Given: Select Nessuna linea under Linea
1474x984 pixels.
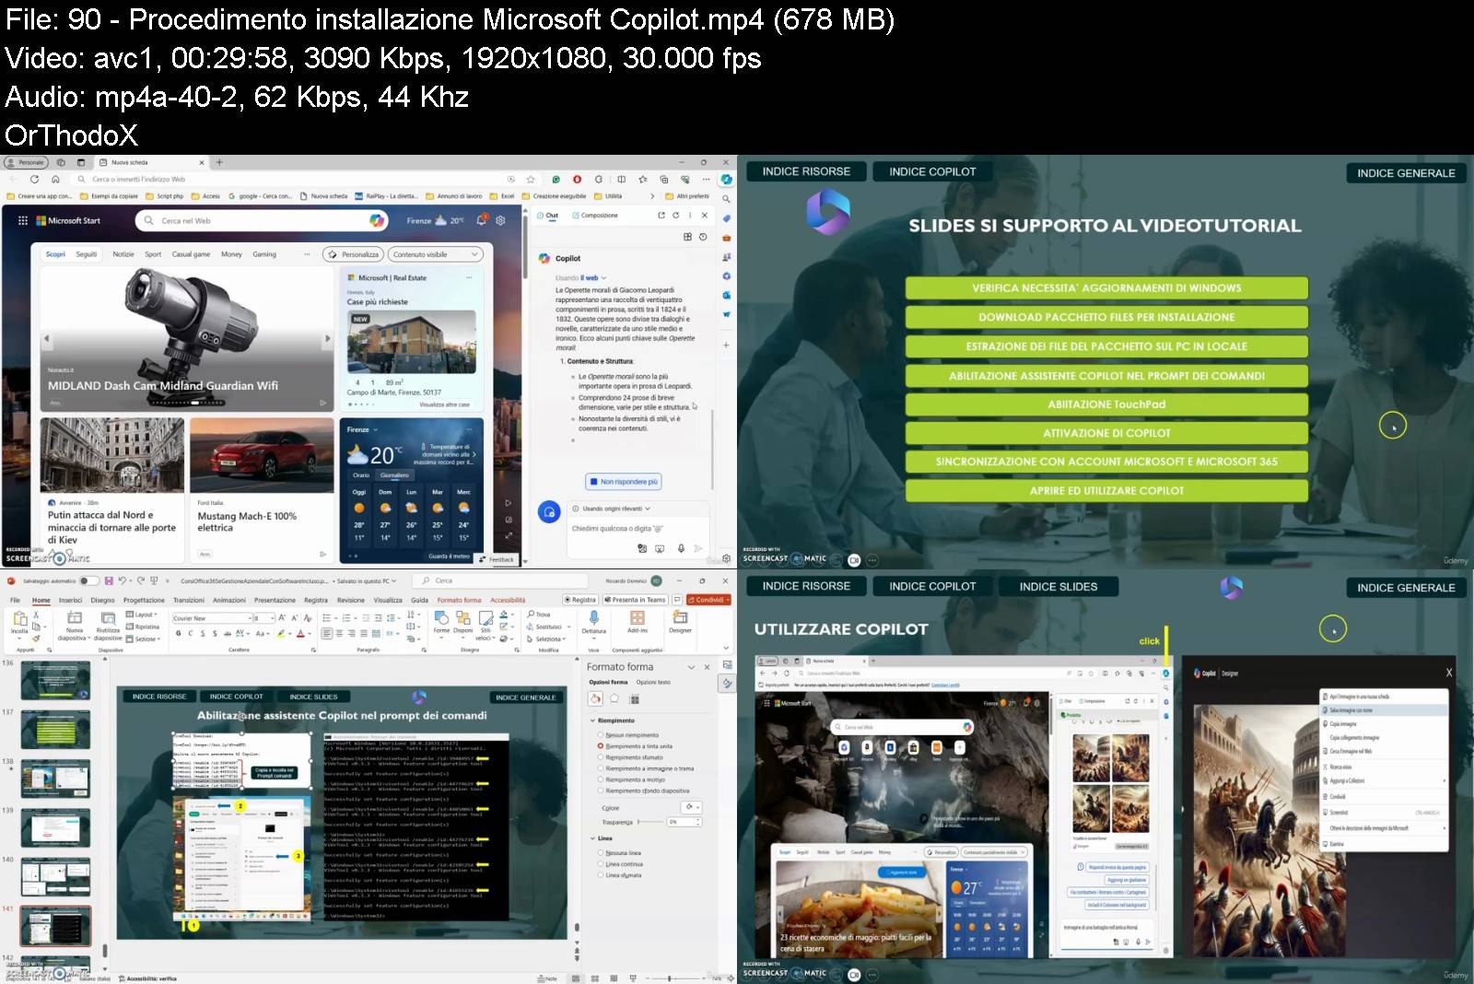Looking at the screenshot, I should [x=601, y=852].
